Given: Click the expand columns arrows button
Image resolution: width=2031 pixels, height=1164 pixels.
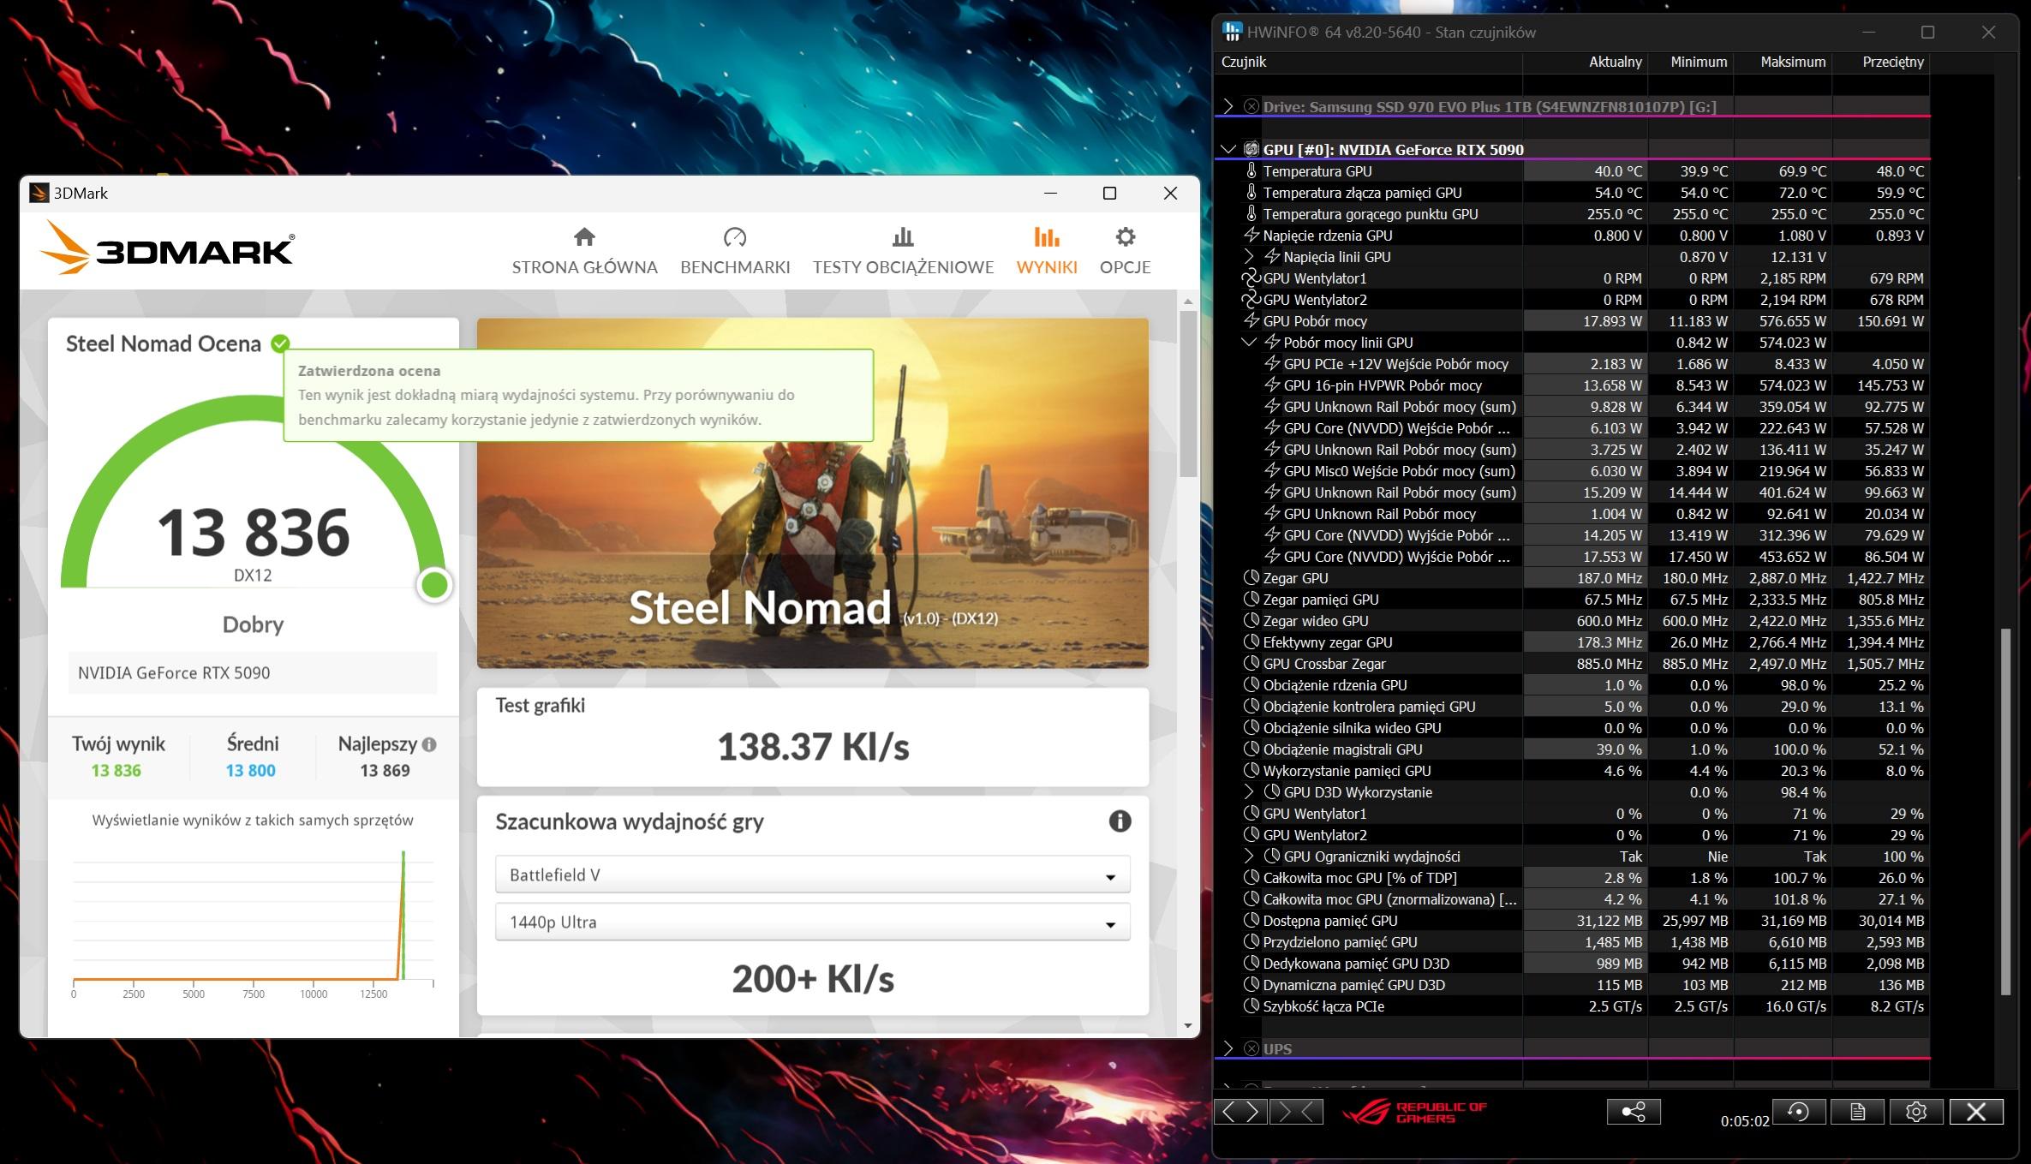Looking at the screenshot, I should coord(1240,1112).
